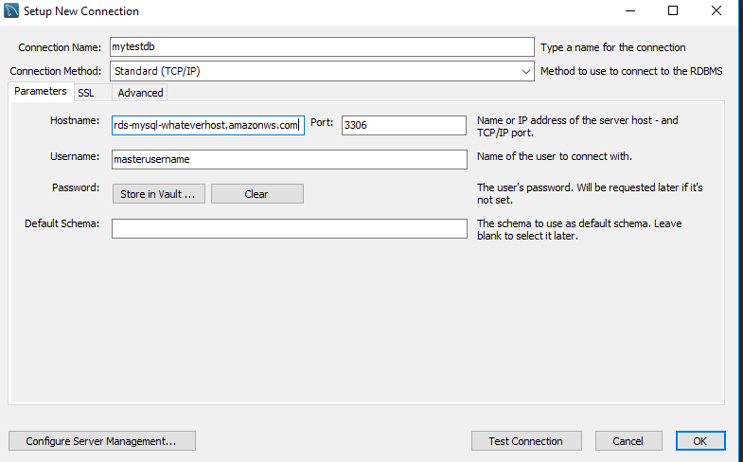This screenshot has height=462, width=743.
Task: Switch to the SSL tab
Action: coord(86,93)
